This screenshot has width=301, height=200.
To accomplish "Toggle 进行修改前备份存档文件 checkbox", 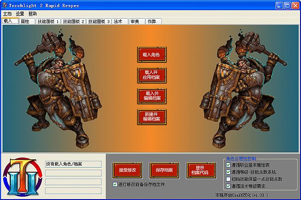I will (115, 184).
